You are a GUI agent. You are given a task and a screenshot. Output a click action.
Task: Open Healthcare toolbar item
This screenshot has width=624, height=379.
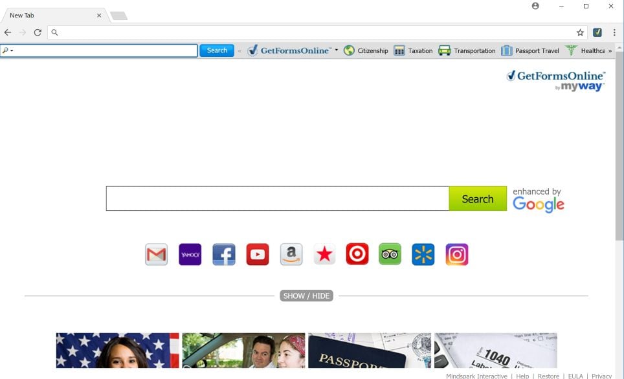coord(585,50)
